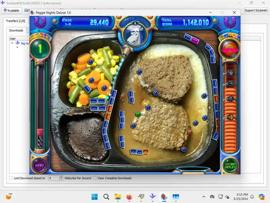Viewport: 270px width, 203px height.
Task: Open the Downloads tab in Soulseek
Action: (x=16, y=30)
